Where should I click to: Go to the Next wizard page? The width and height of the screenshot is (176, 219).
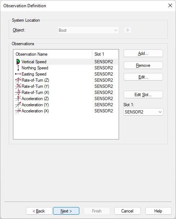(x=66, y=211)
